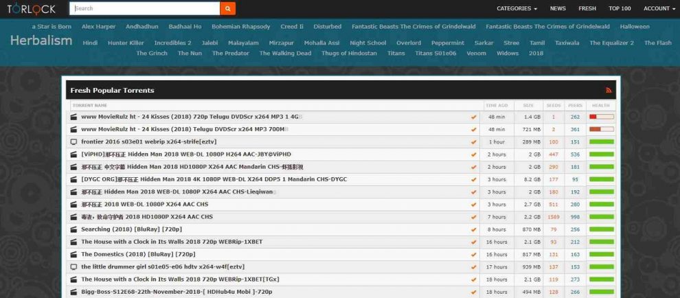The image size is (680, 298).
Task: Click verified checkmark for frontier 2016 torrent
Action: [473, 142]
